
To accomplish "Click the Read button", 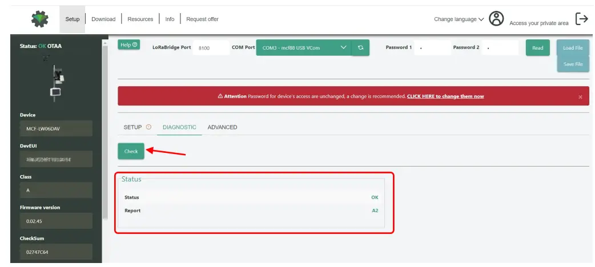I will (538, 48).
